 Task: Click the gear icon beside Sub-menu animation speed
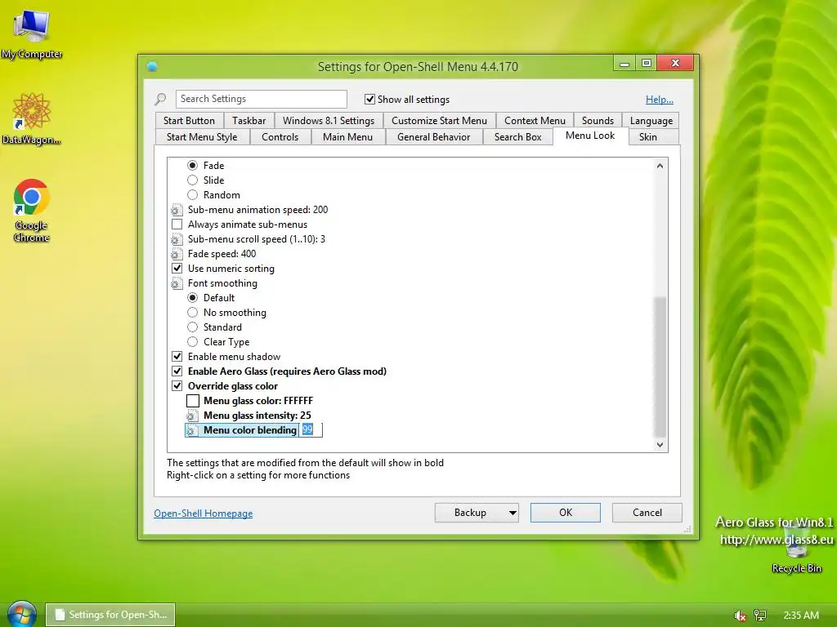(177, 210)
